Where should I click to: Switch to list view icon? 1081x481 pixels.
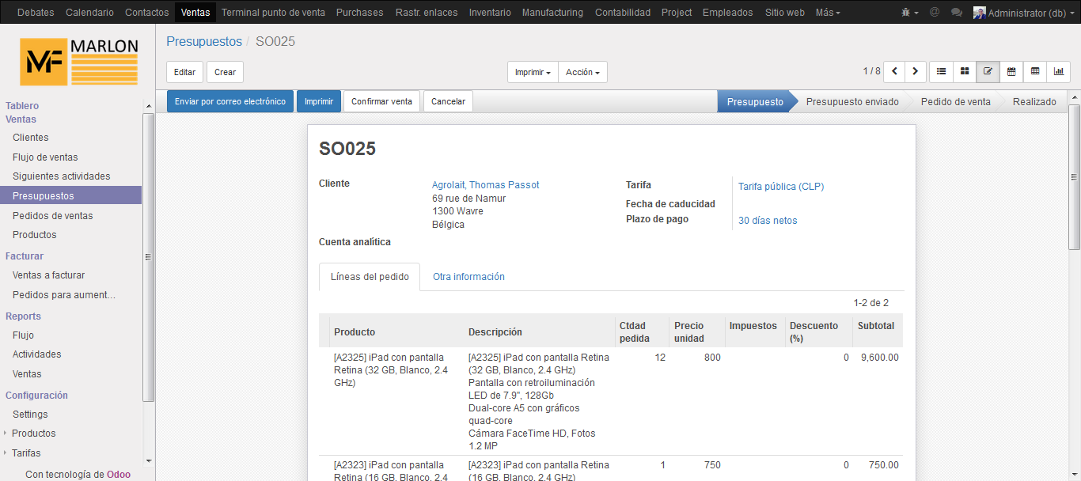coord(941,71)
